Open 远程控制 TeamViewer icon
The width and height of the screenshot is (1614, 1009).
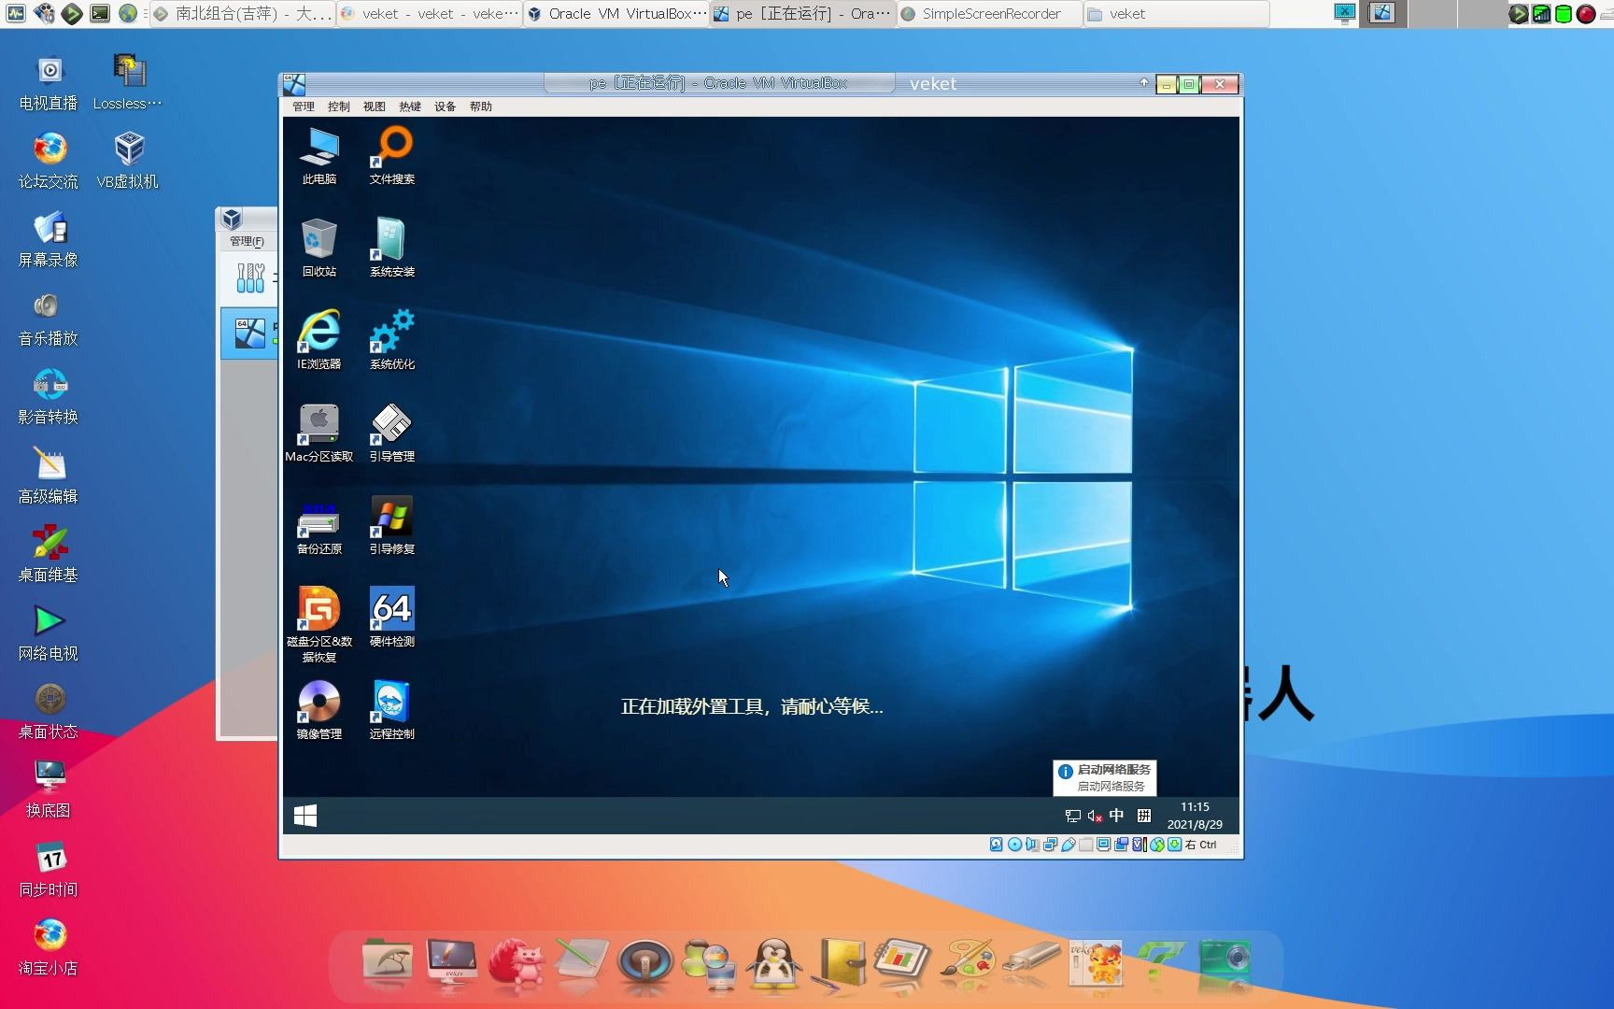click(392, 710)
